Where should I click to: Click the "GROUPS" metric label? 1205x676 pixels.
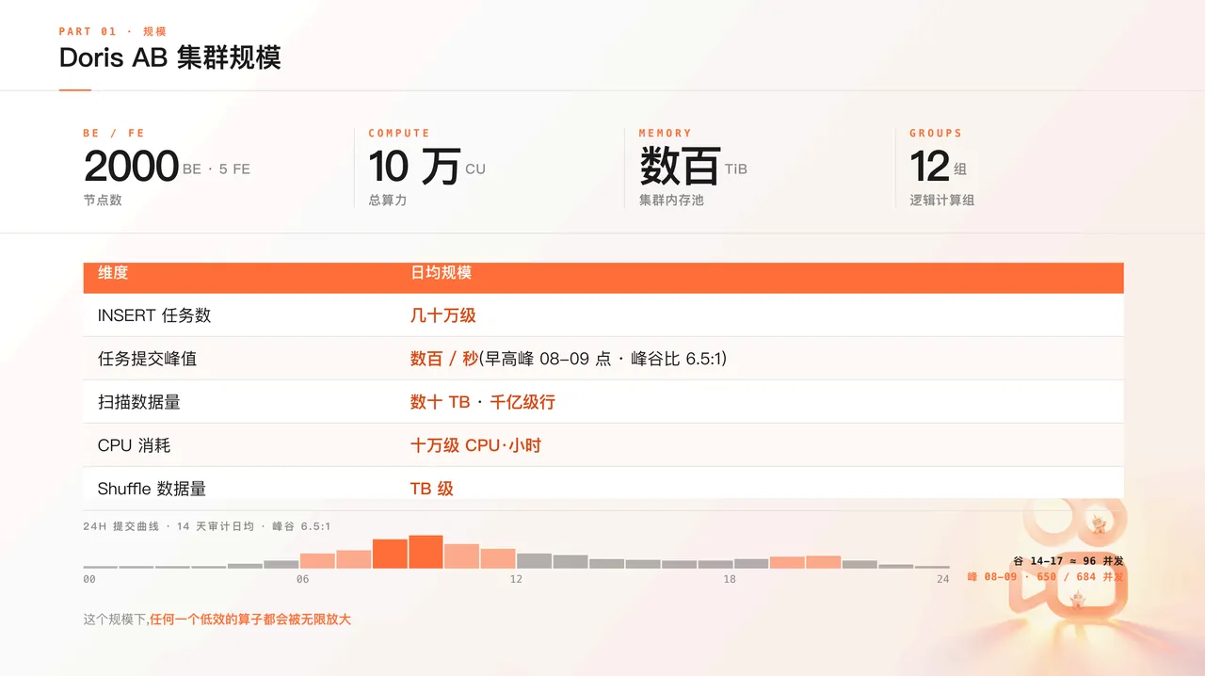(x=936, y=134)
